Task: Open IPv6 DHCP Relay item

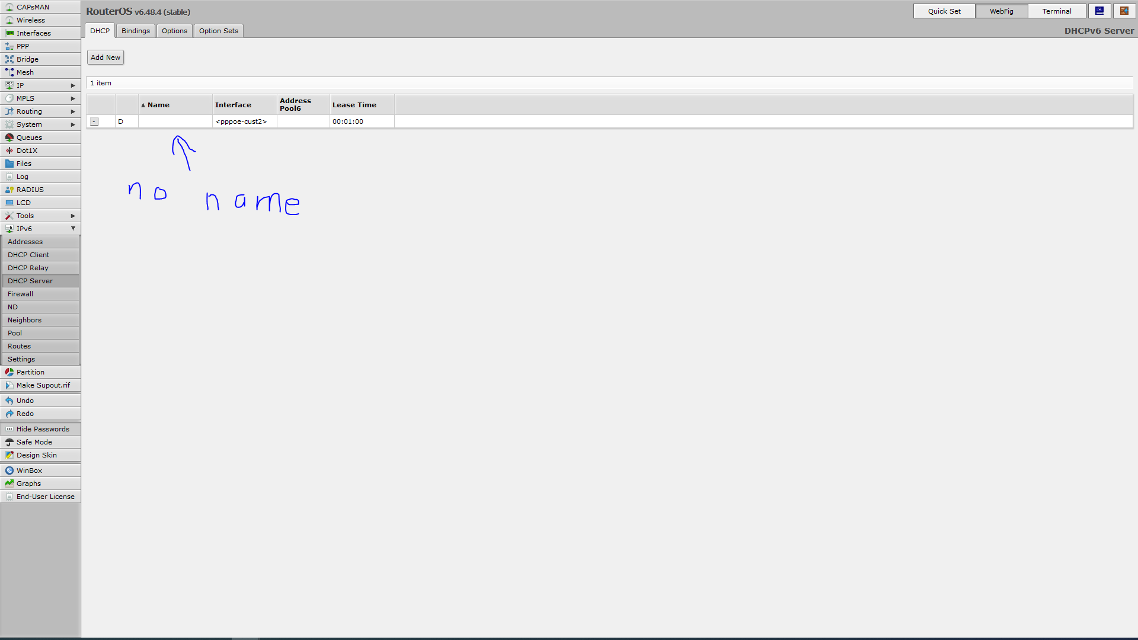Action: point(40,268)
